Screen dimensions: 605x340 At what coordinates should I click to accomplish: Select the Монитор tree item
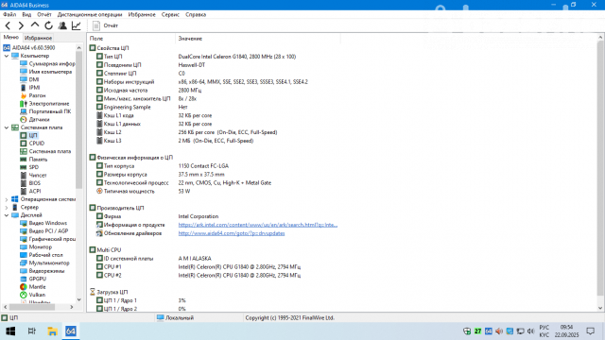(x=36, y=247)
